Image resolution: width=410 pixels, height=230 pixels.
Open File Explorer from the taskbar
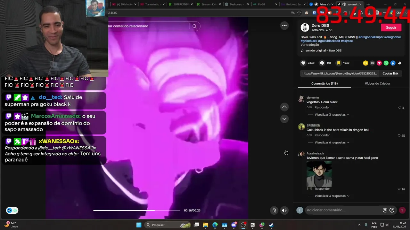tap(206, 225)
